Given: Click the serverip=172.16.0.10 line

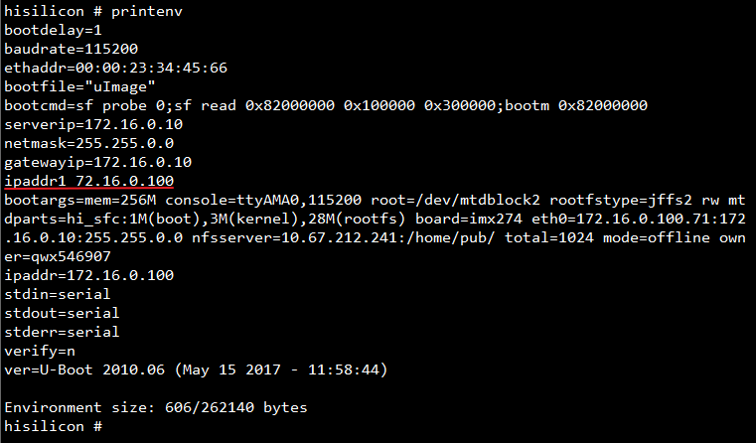Looking at the screenshot, I should [x=93, y=124].
